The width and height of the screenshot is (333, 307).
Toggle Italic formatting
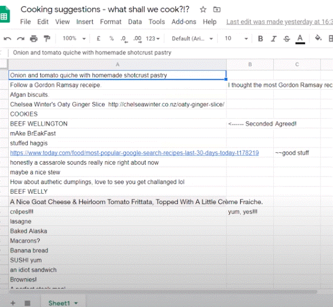pos(273,38)
